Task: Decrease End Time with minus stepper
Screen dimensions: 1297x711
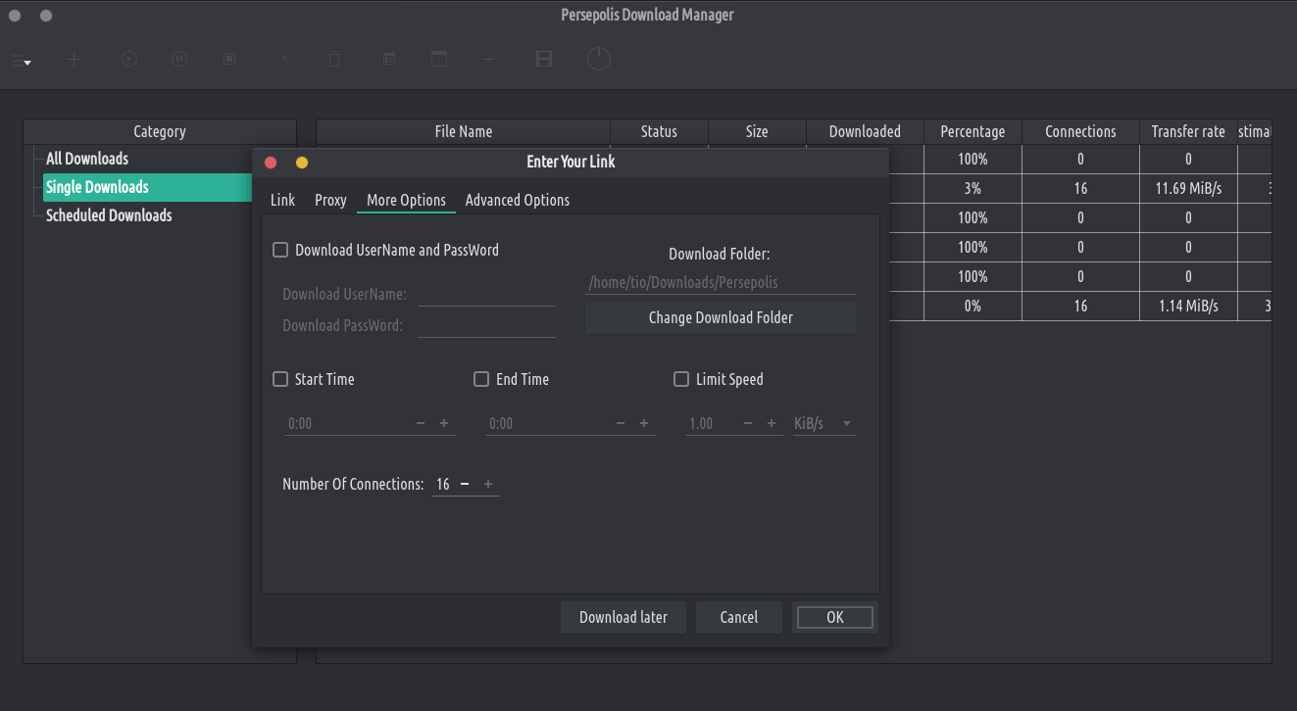Action: coord(621,423)
